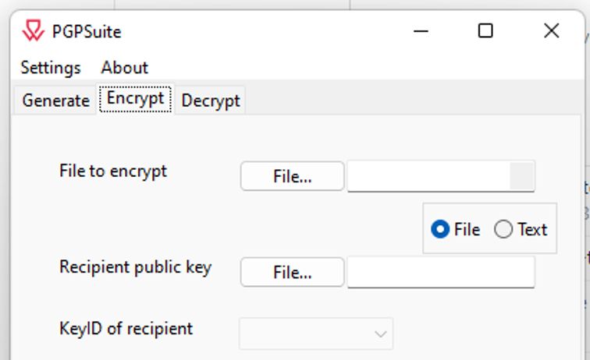
Task: Click the "Recipient public key" label
Action: point(135,267)
